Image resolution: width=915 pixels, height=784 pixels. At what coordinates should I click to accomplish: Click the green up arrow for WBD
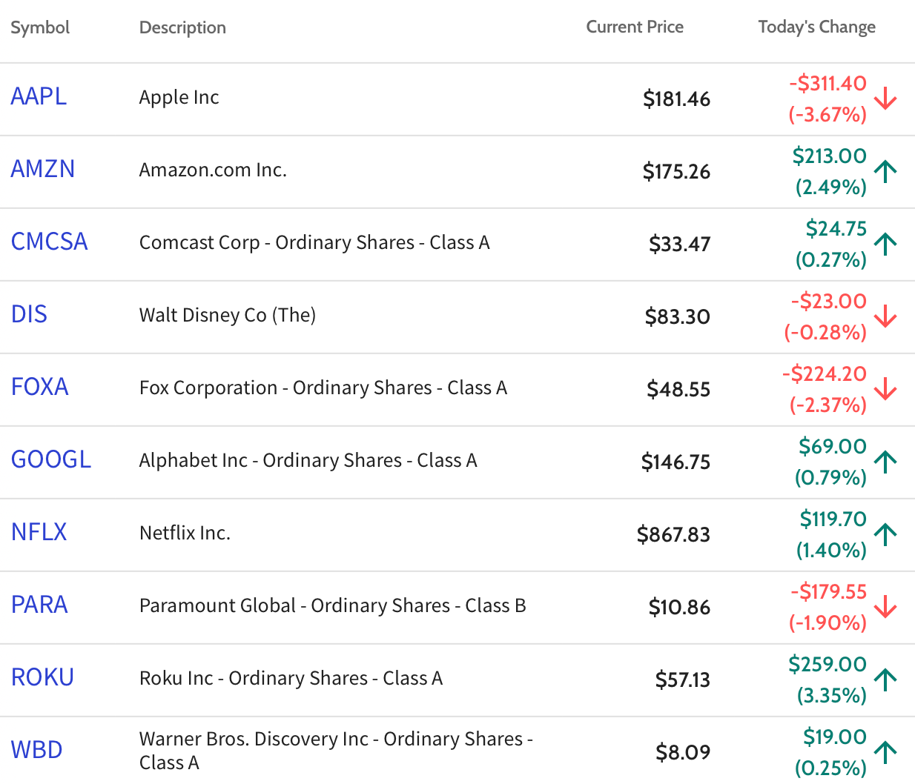(885, 752)
